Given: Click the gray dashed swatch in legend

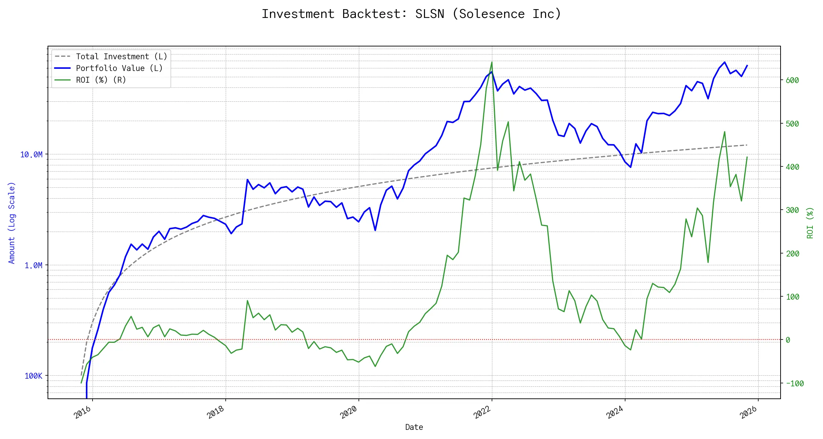Looking at the screenshot, I should [x=63, y=57].
